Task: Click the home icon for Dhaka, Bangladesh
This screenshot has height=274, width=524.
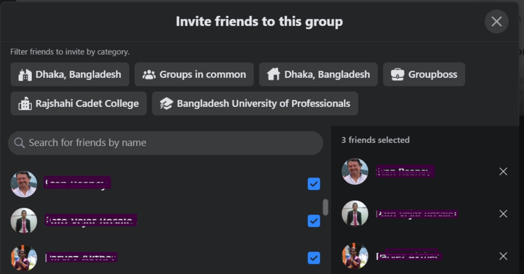Action: [x=273, y=75]
